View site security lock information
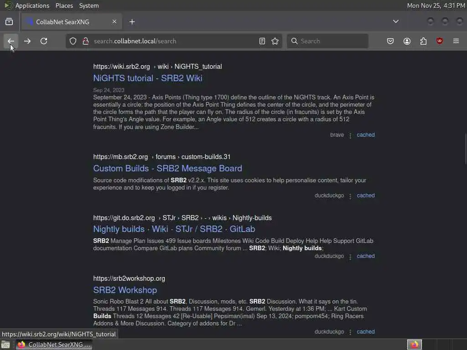 point(85,41)
